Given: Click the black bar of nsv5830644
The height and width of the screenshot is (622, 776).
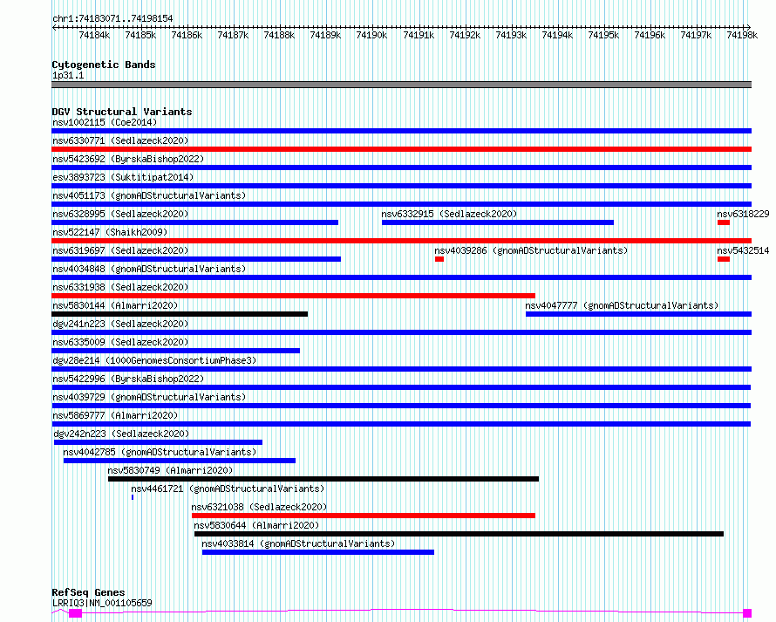Looking at the screenshot, I should tap(459, 534).
